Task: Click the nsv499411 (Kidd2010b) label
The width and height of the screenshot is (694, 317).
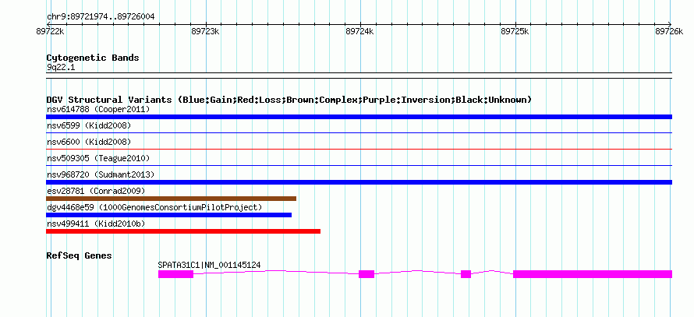Action: tap(96, 224)
